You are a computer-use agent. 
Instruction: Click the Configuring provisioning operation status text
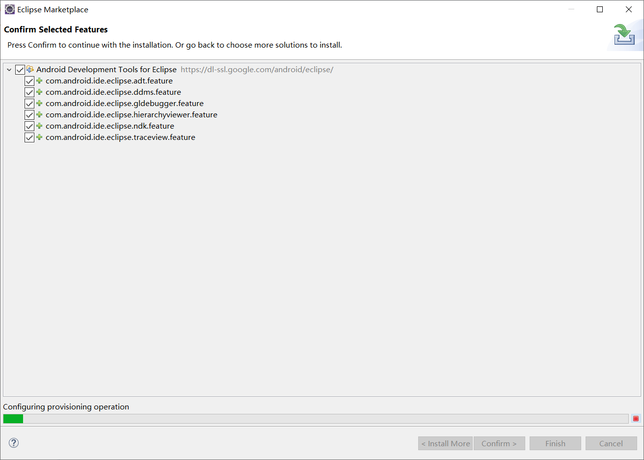[x=66, y=406]
